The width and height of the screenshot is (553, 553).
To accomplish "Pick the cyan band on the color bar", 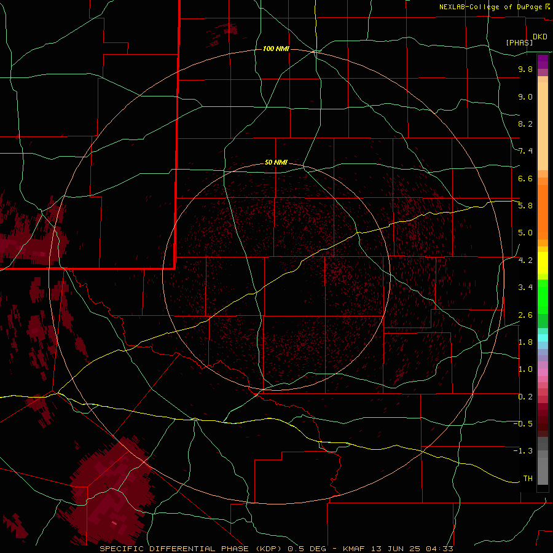I will point(543,338).
